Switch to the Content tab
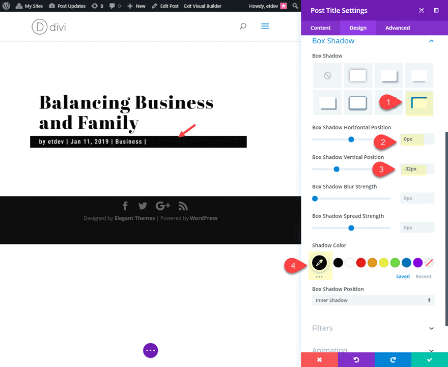448x367 pixels. point(320,28)
